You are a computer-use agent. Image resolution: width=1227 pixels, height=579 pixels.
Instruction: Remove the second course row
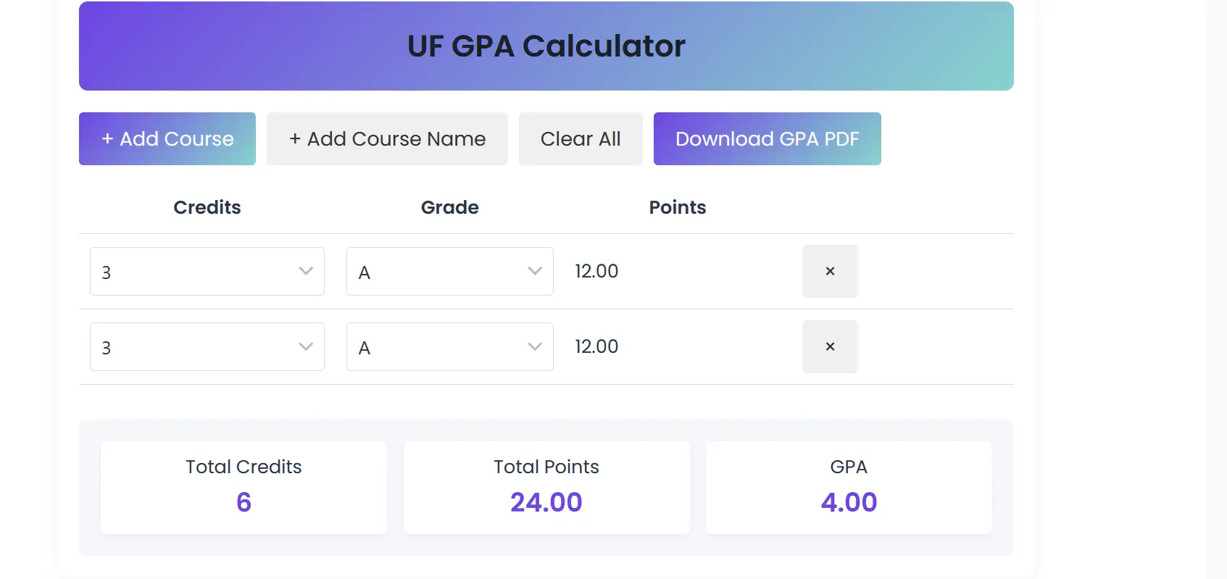pyautogui.click(x=830, y=346)
